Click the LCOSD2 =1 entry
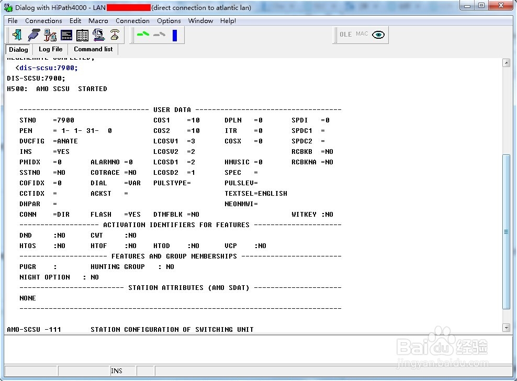Viewport: 517px width, 381px height. pos(174,173)
